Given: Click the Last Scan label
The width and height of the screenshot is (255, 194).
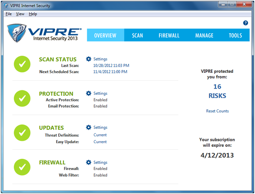Looking at the screenshot, I should click(70, 65).
